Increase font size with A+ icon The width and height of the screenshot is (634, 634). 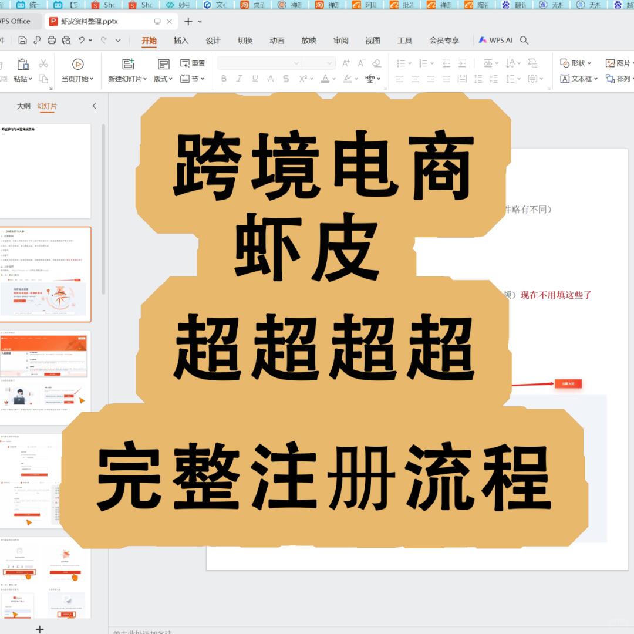[346, 63]
